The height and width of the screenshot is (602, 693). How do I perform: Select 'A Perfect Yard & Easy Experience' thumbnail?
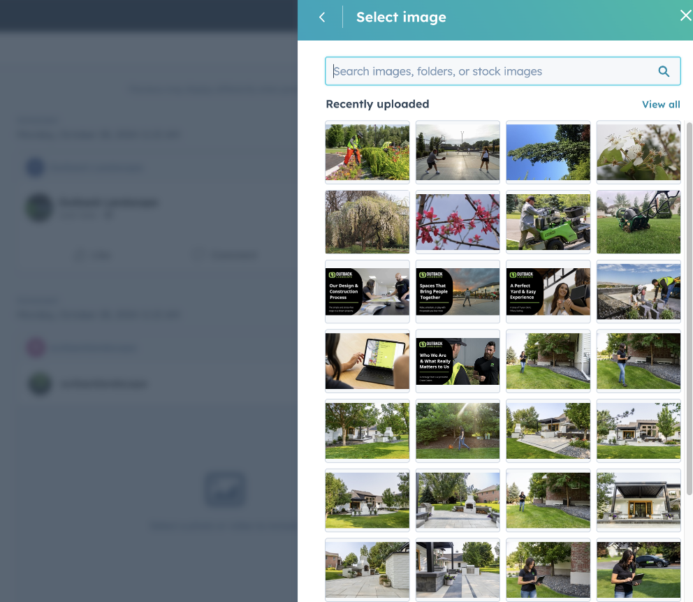point(548,291)
